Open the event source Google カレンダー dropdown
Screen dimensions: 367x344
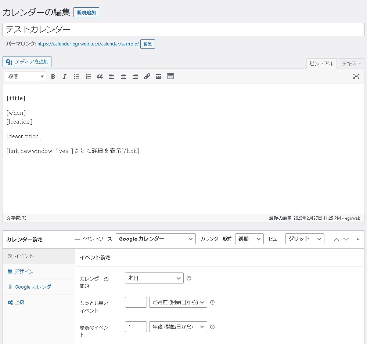[156, 239]
